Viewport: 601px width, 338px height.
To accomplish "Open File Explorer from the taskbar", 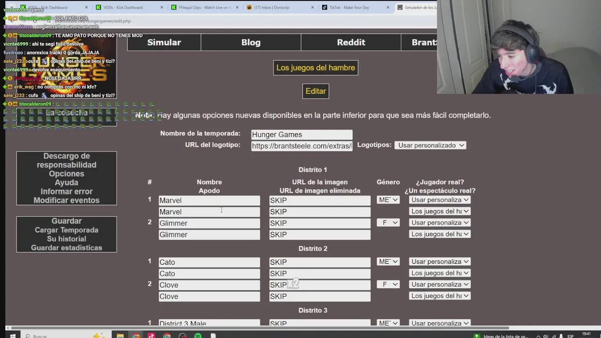I will coord(120,336).
